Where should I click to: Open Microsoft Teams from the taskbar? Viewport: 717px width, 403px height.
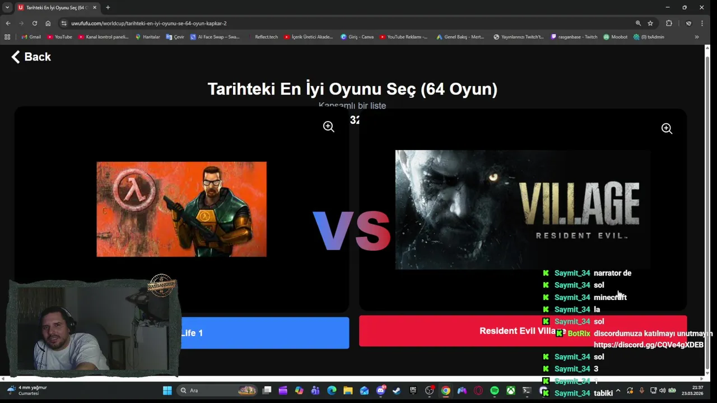point(315,391)
